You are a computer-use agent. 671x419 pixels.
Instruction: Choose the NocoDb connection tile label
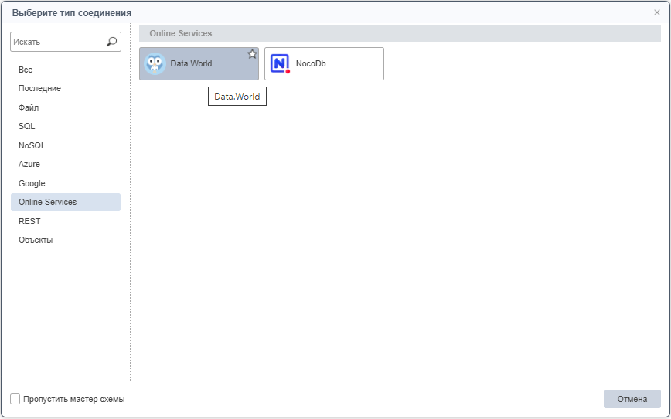click(x=311, y=64)
